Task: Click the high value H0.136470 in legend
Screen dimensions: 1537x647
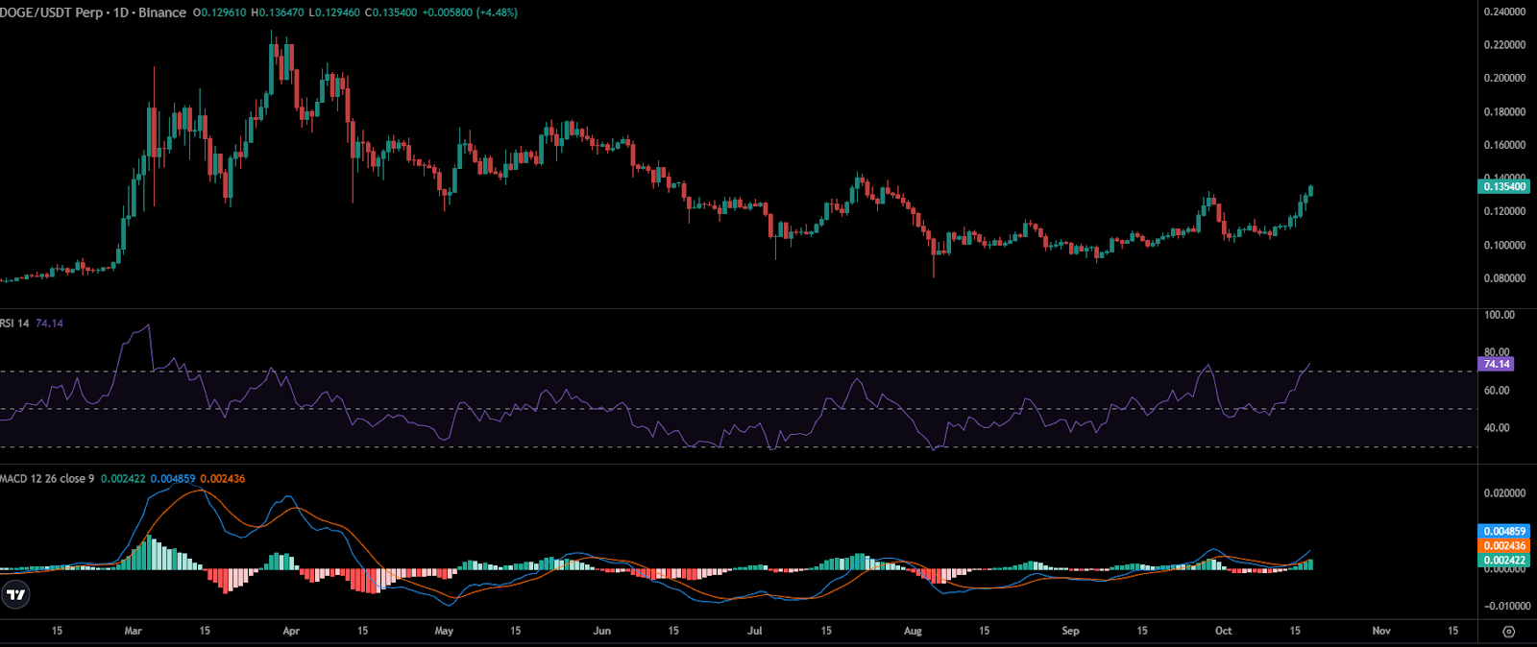Action: [x=279, y=12]
